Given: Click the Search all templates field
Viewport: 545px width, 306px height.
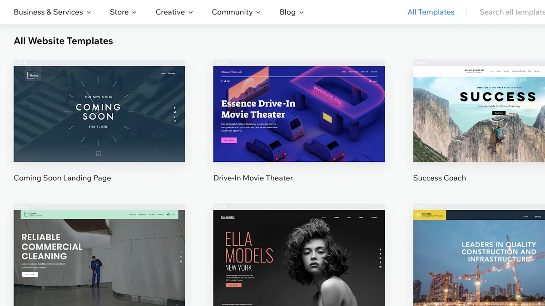Looking at the screenshot, I should coord(512,12).
